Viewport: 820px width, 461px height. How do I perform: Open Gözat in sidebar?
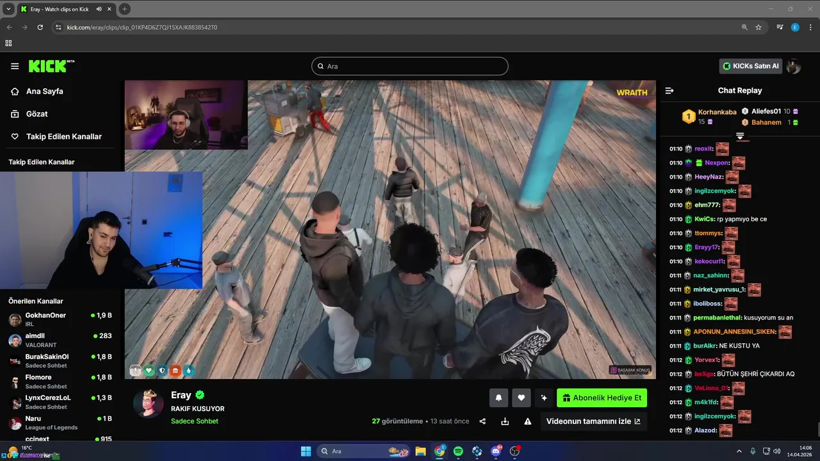pos(37,114)
